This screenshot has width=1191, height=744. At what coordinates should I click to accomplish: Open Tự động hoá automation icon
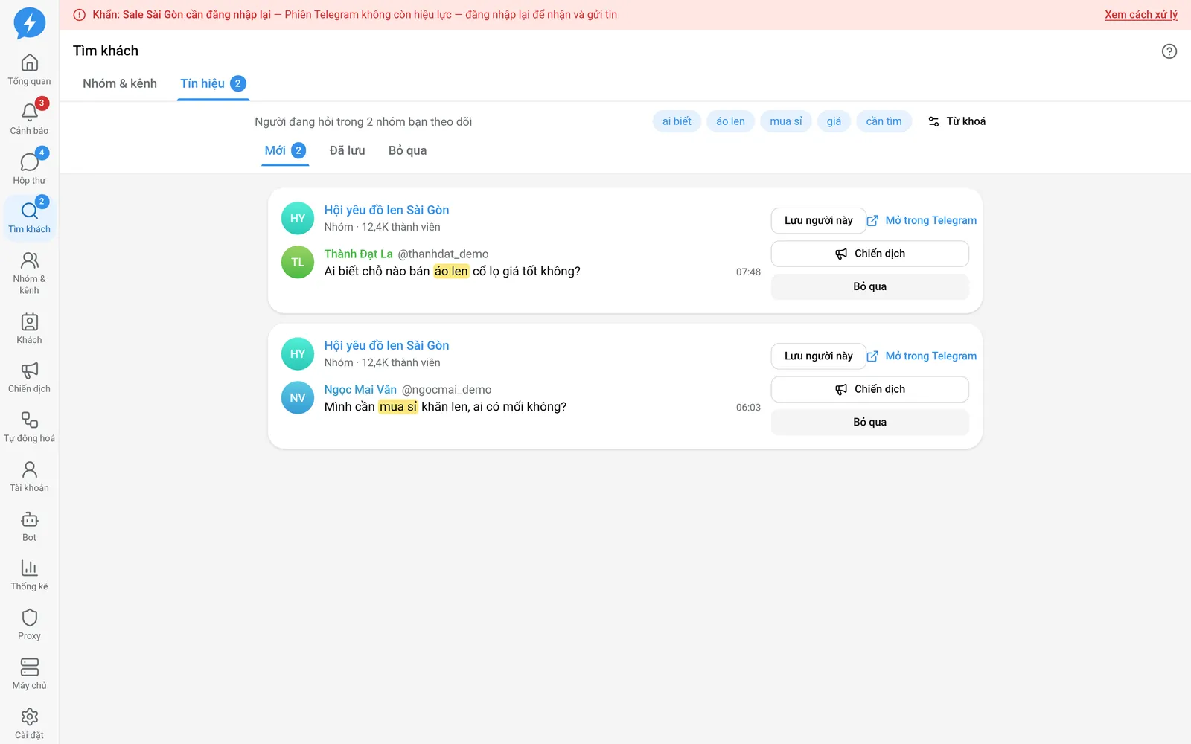click(x=29, y=427)
